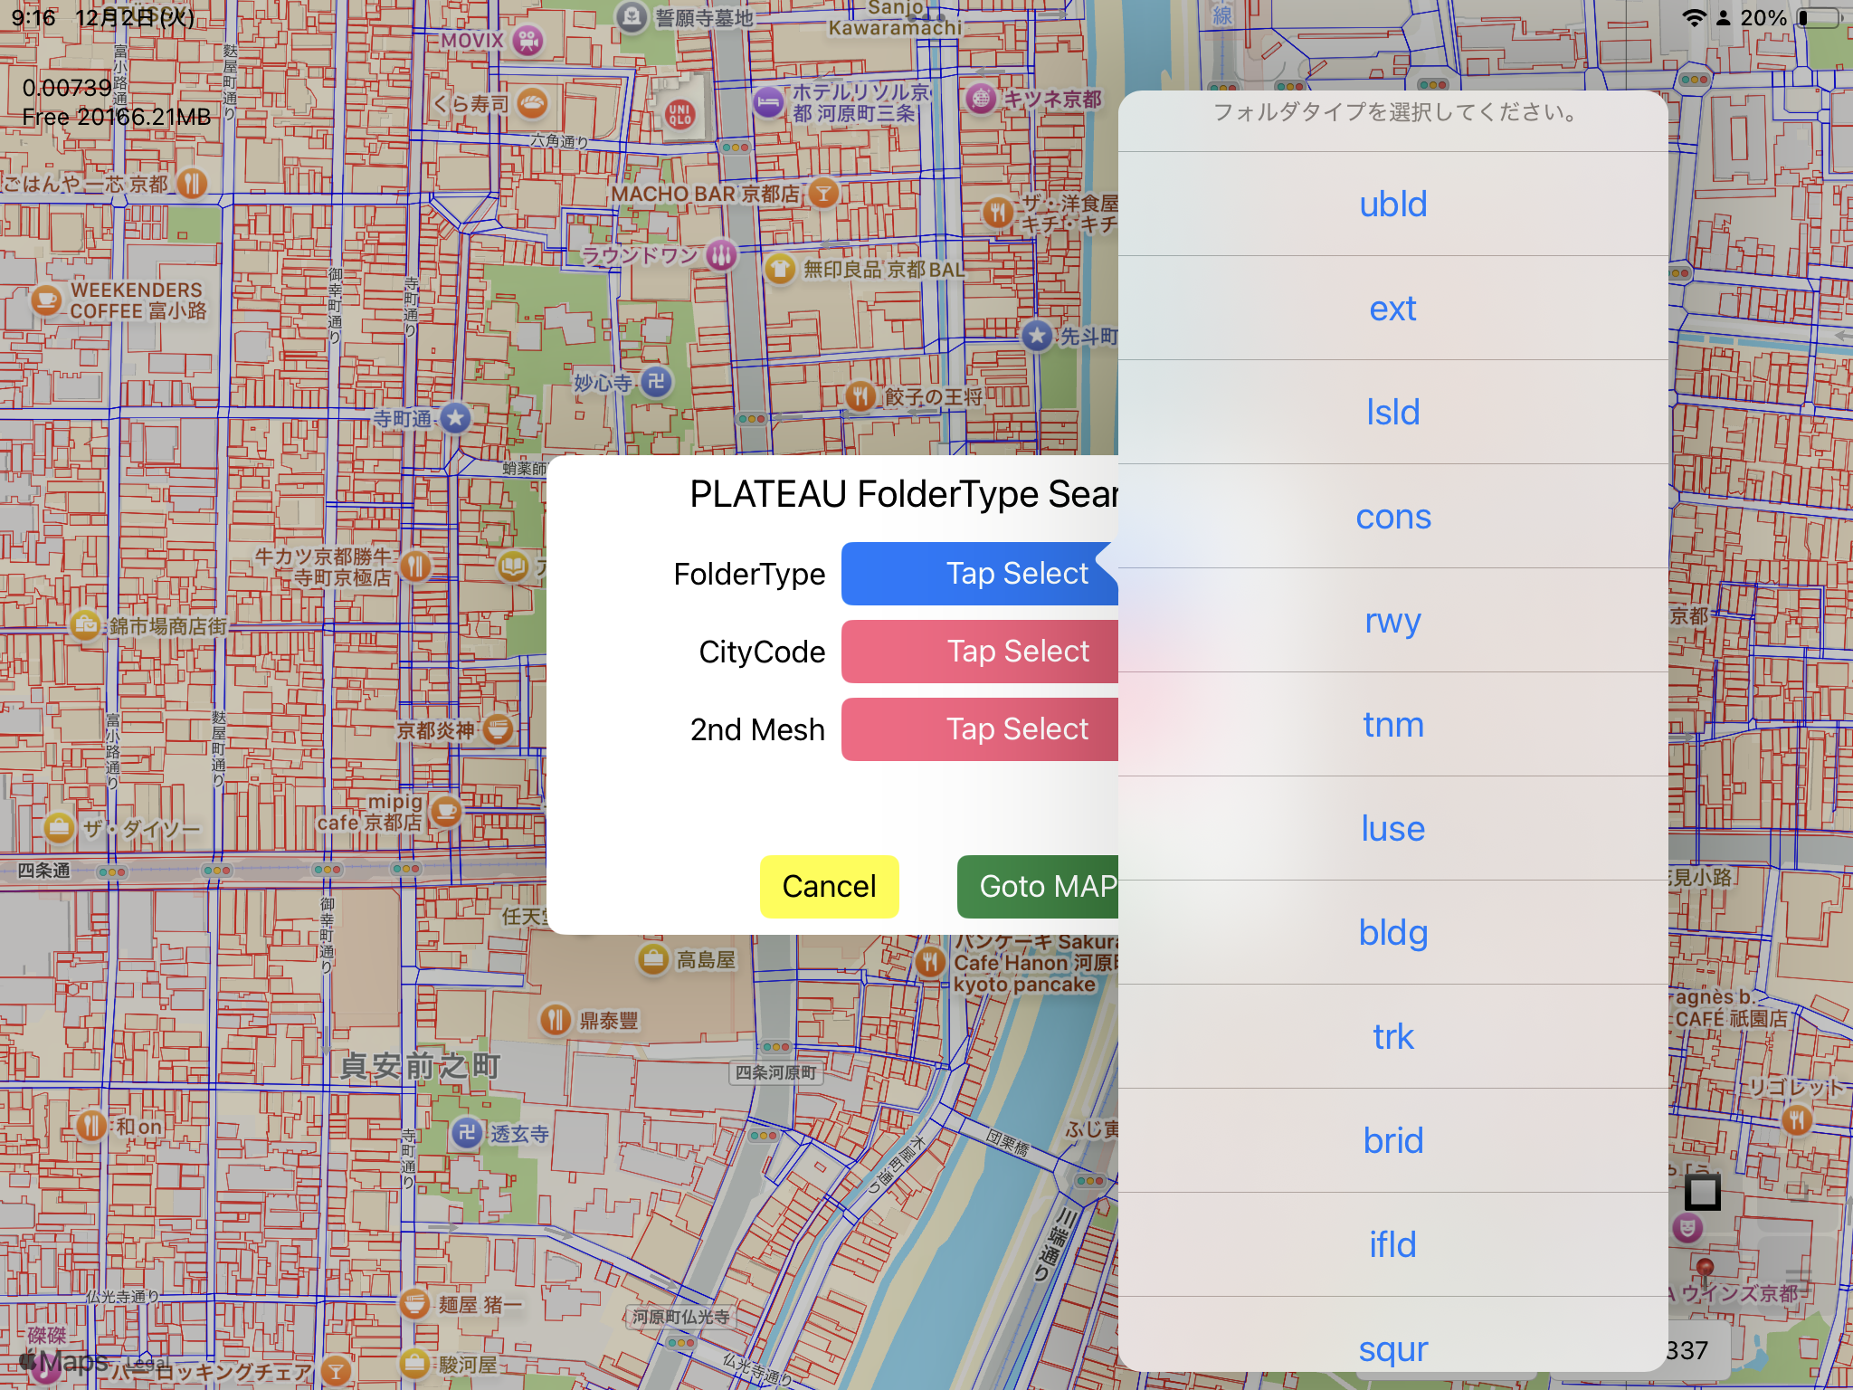The height and width of the screenshot is (1390, 1853).
Task: Choose bldg from folder type list
Action: [1392, 932]
